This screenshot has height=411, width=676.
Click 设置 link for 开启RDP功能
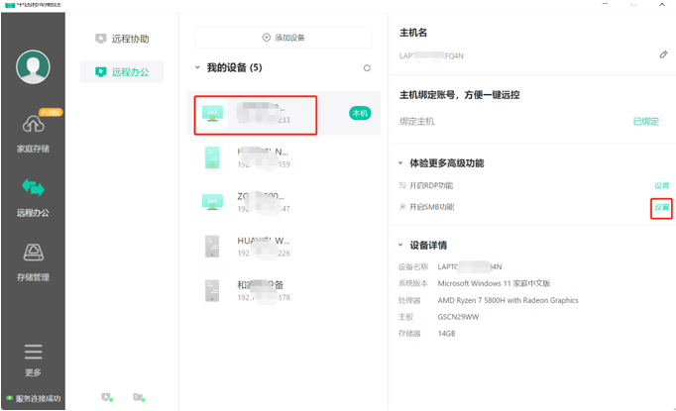(x=661, y=185)
